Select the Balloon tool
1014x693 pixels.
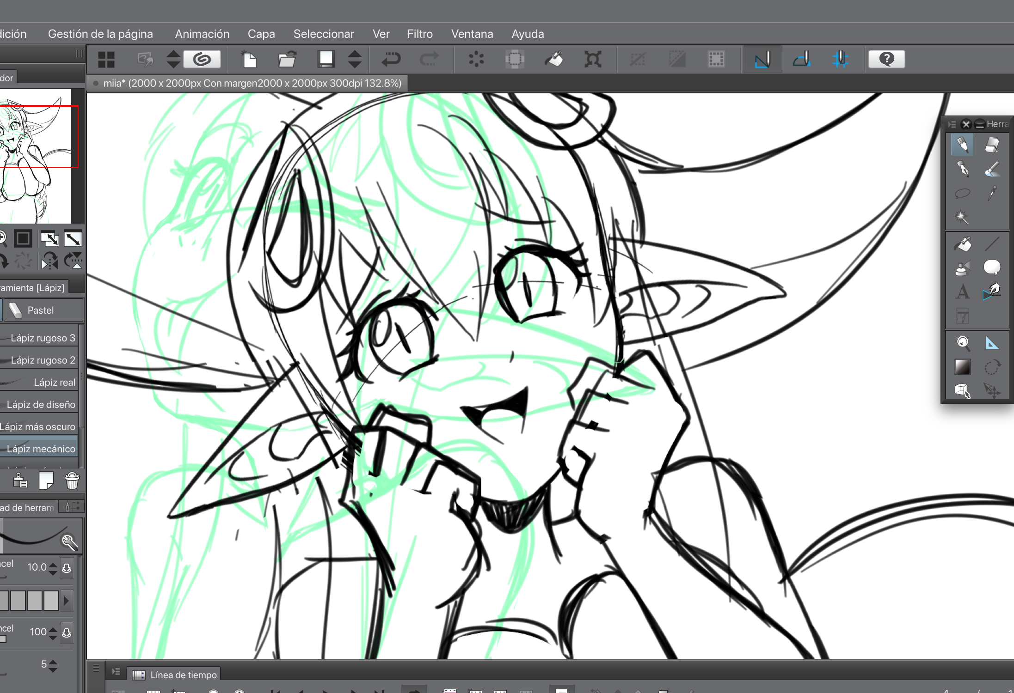992,267
